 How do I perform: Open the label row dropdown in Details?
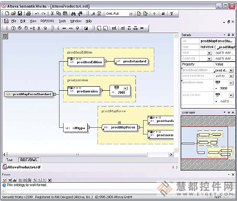[209, 53]
